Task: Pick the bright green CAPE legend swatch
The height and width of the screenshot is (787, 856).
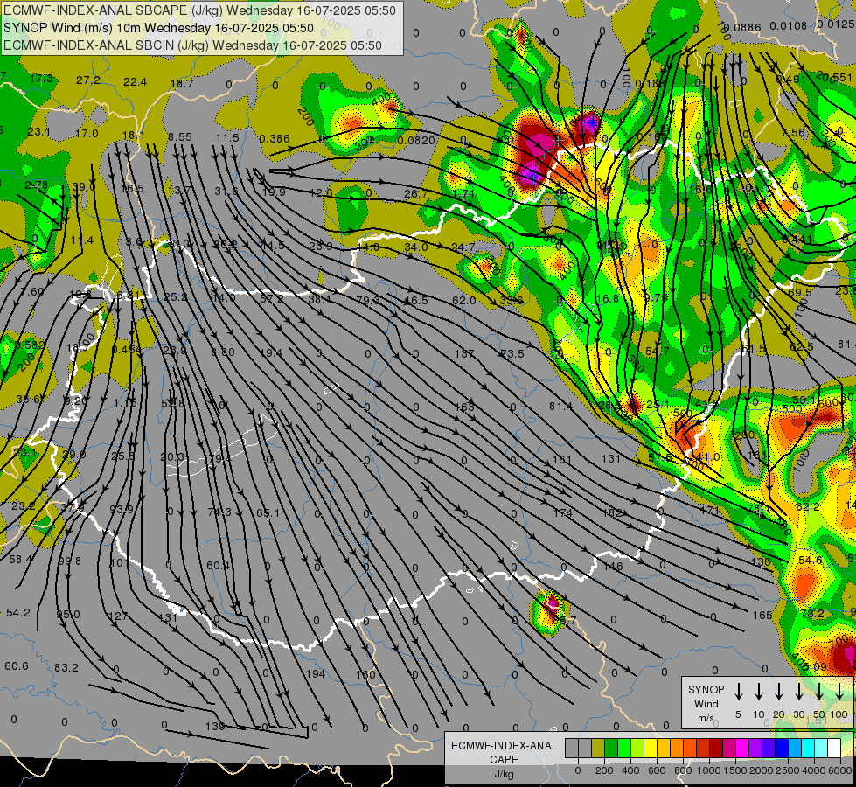Action: 624,748
